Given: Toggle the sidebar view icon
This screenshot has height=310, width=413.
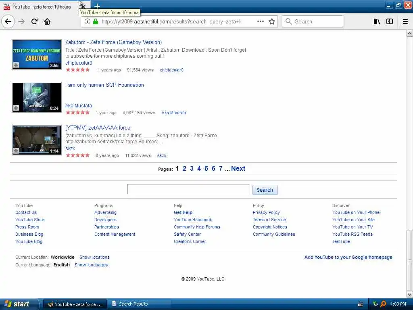Looking at the screenshot, I should tap(390, 21).
